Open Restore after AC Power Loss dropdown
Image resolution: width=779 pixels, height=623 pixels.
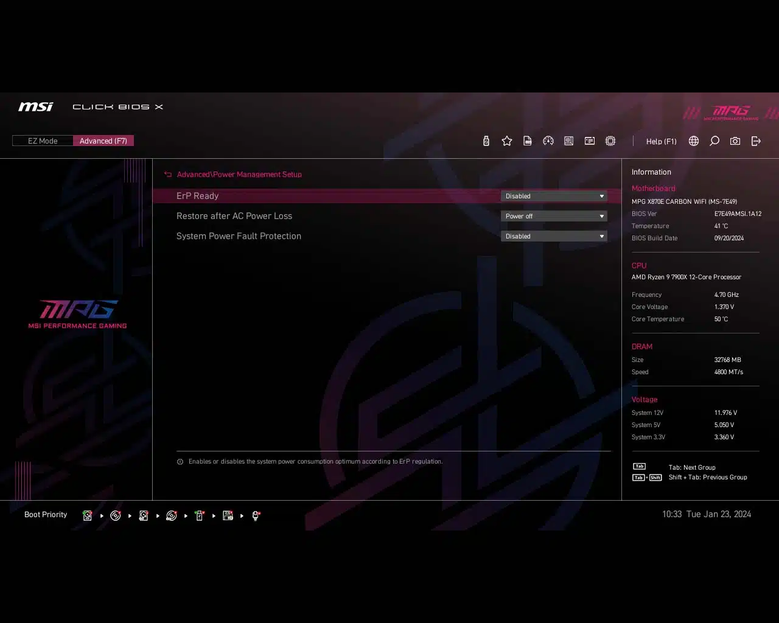click(x=554, y=216)
